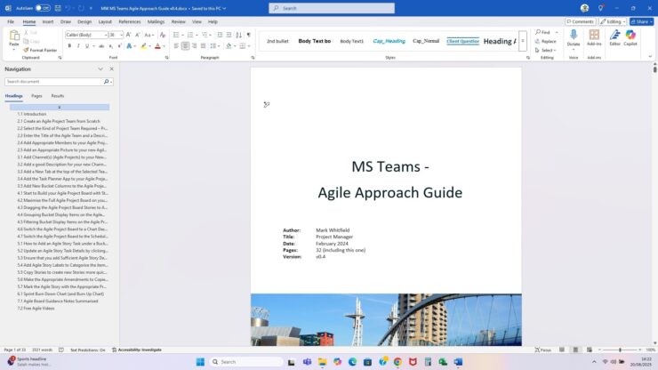Toggle underline formatting
The height and width of the screenshot is (370, 658).
88,45
